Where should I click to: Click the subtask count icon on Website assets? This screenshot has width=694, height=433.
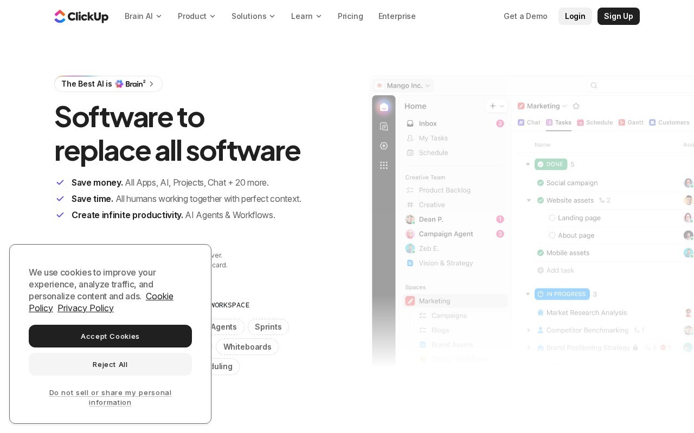(x=602, y=200)
